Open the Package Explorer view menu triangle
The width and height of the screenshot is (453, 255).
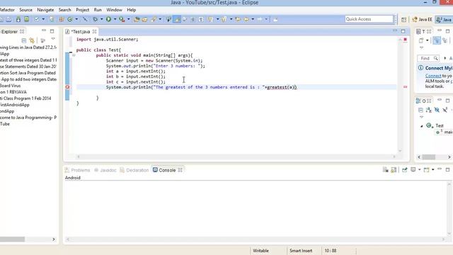tap(53, 39)
